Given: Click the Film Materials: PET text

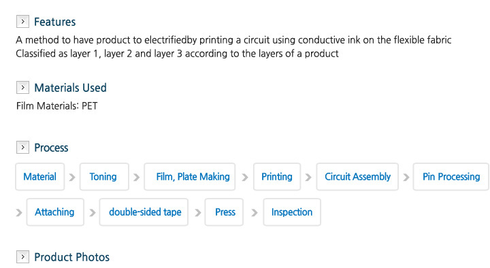Looking at the screenshot, I should tap(57, 106).
